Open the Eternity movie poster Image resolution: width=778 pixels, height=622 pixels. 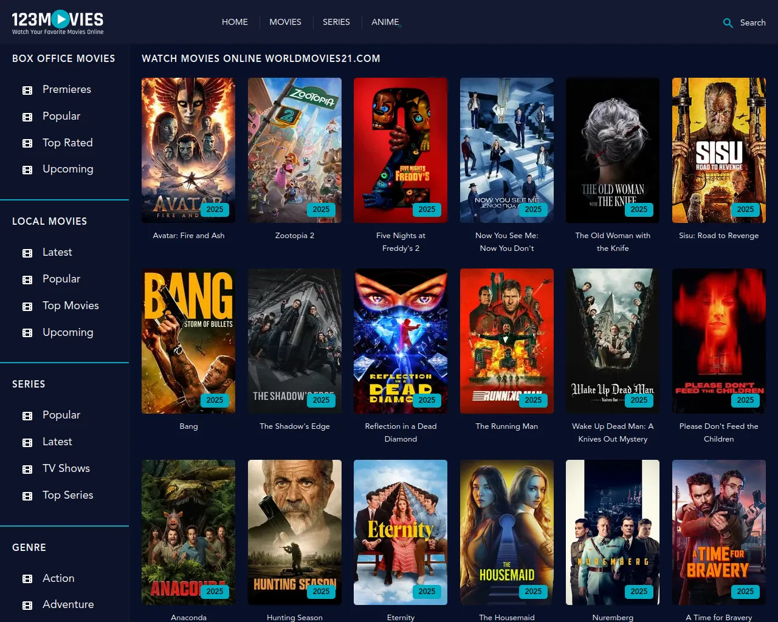(x=401, y=532)
